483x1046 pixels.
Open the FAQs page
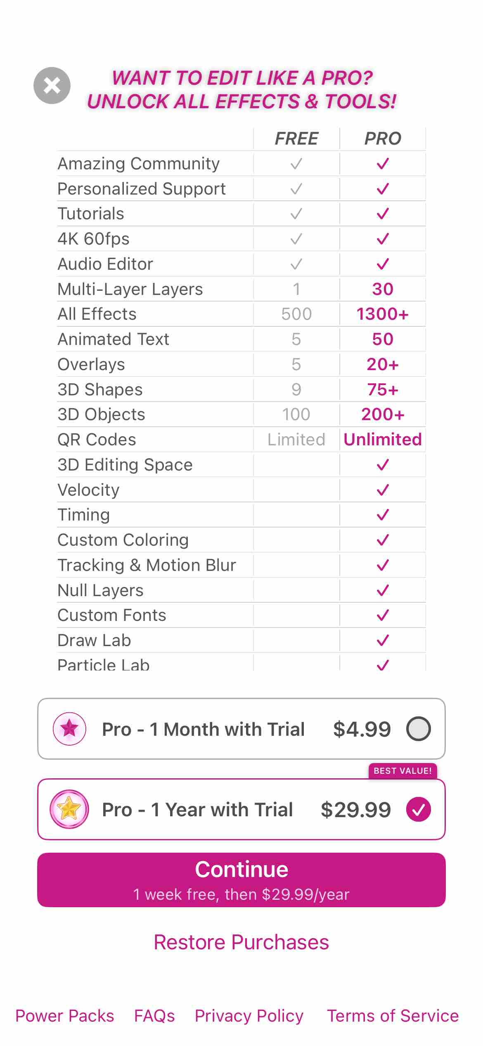coord(154,1016)
